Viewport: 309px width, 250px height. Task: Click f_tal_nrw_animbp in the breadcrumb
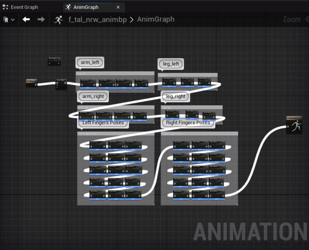(98, 20)
